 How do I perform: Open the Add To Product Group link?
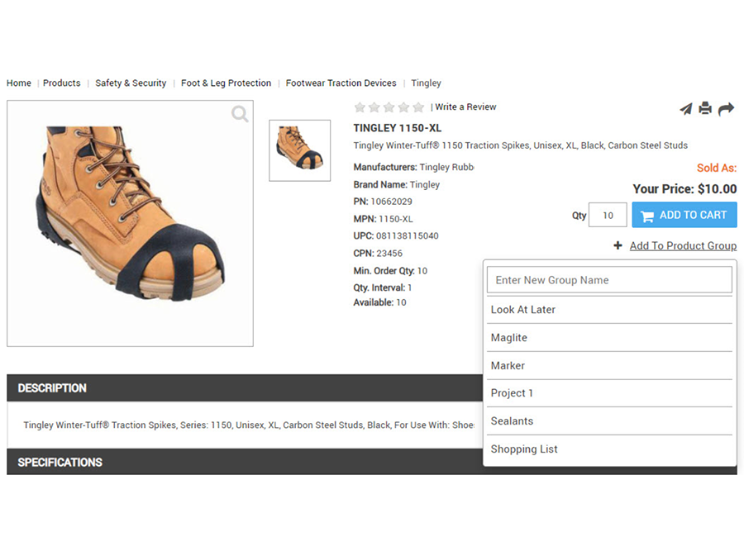683,245
